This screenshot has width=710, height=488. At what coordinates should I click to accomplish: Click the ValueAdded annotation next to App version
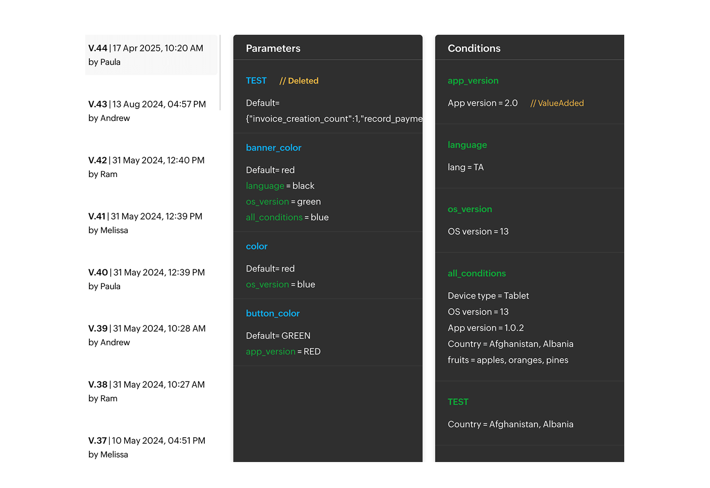pos(557,103)
